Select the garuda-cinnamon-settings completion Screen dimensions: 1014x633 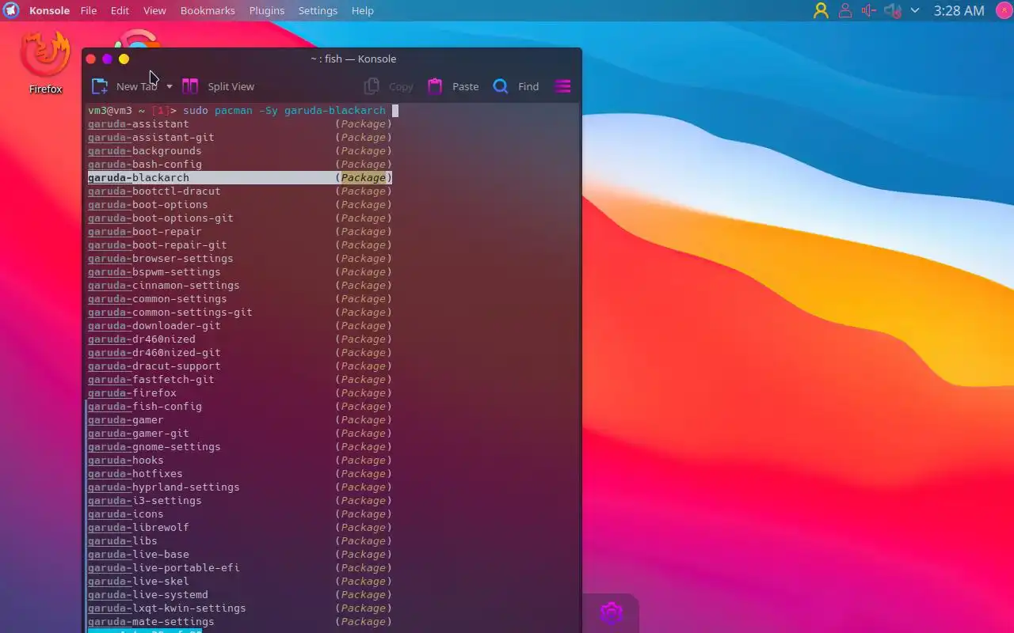tap(240, 285)
